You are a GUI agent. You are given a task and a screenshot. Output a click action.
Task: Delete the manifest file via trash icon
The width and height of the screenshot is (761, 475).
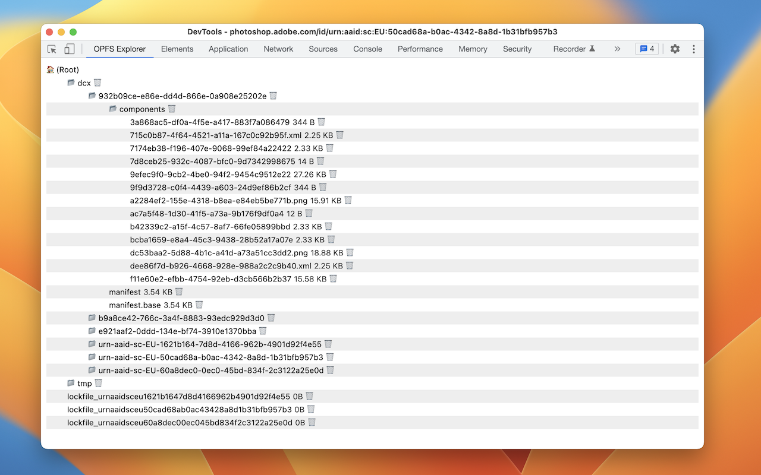point(179,292)
